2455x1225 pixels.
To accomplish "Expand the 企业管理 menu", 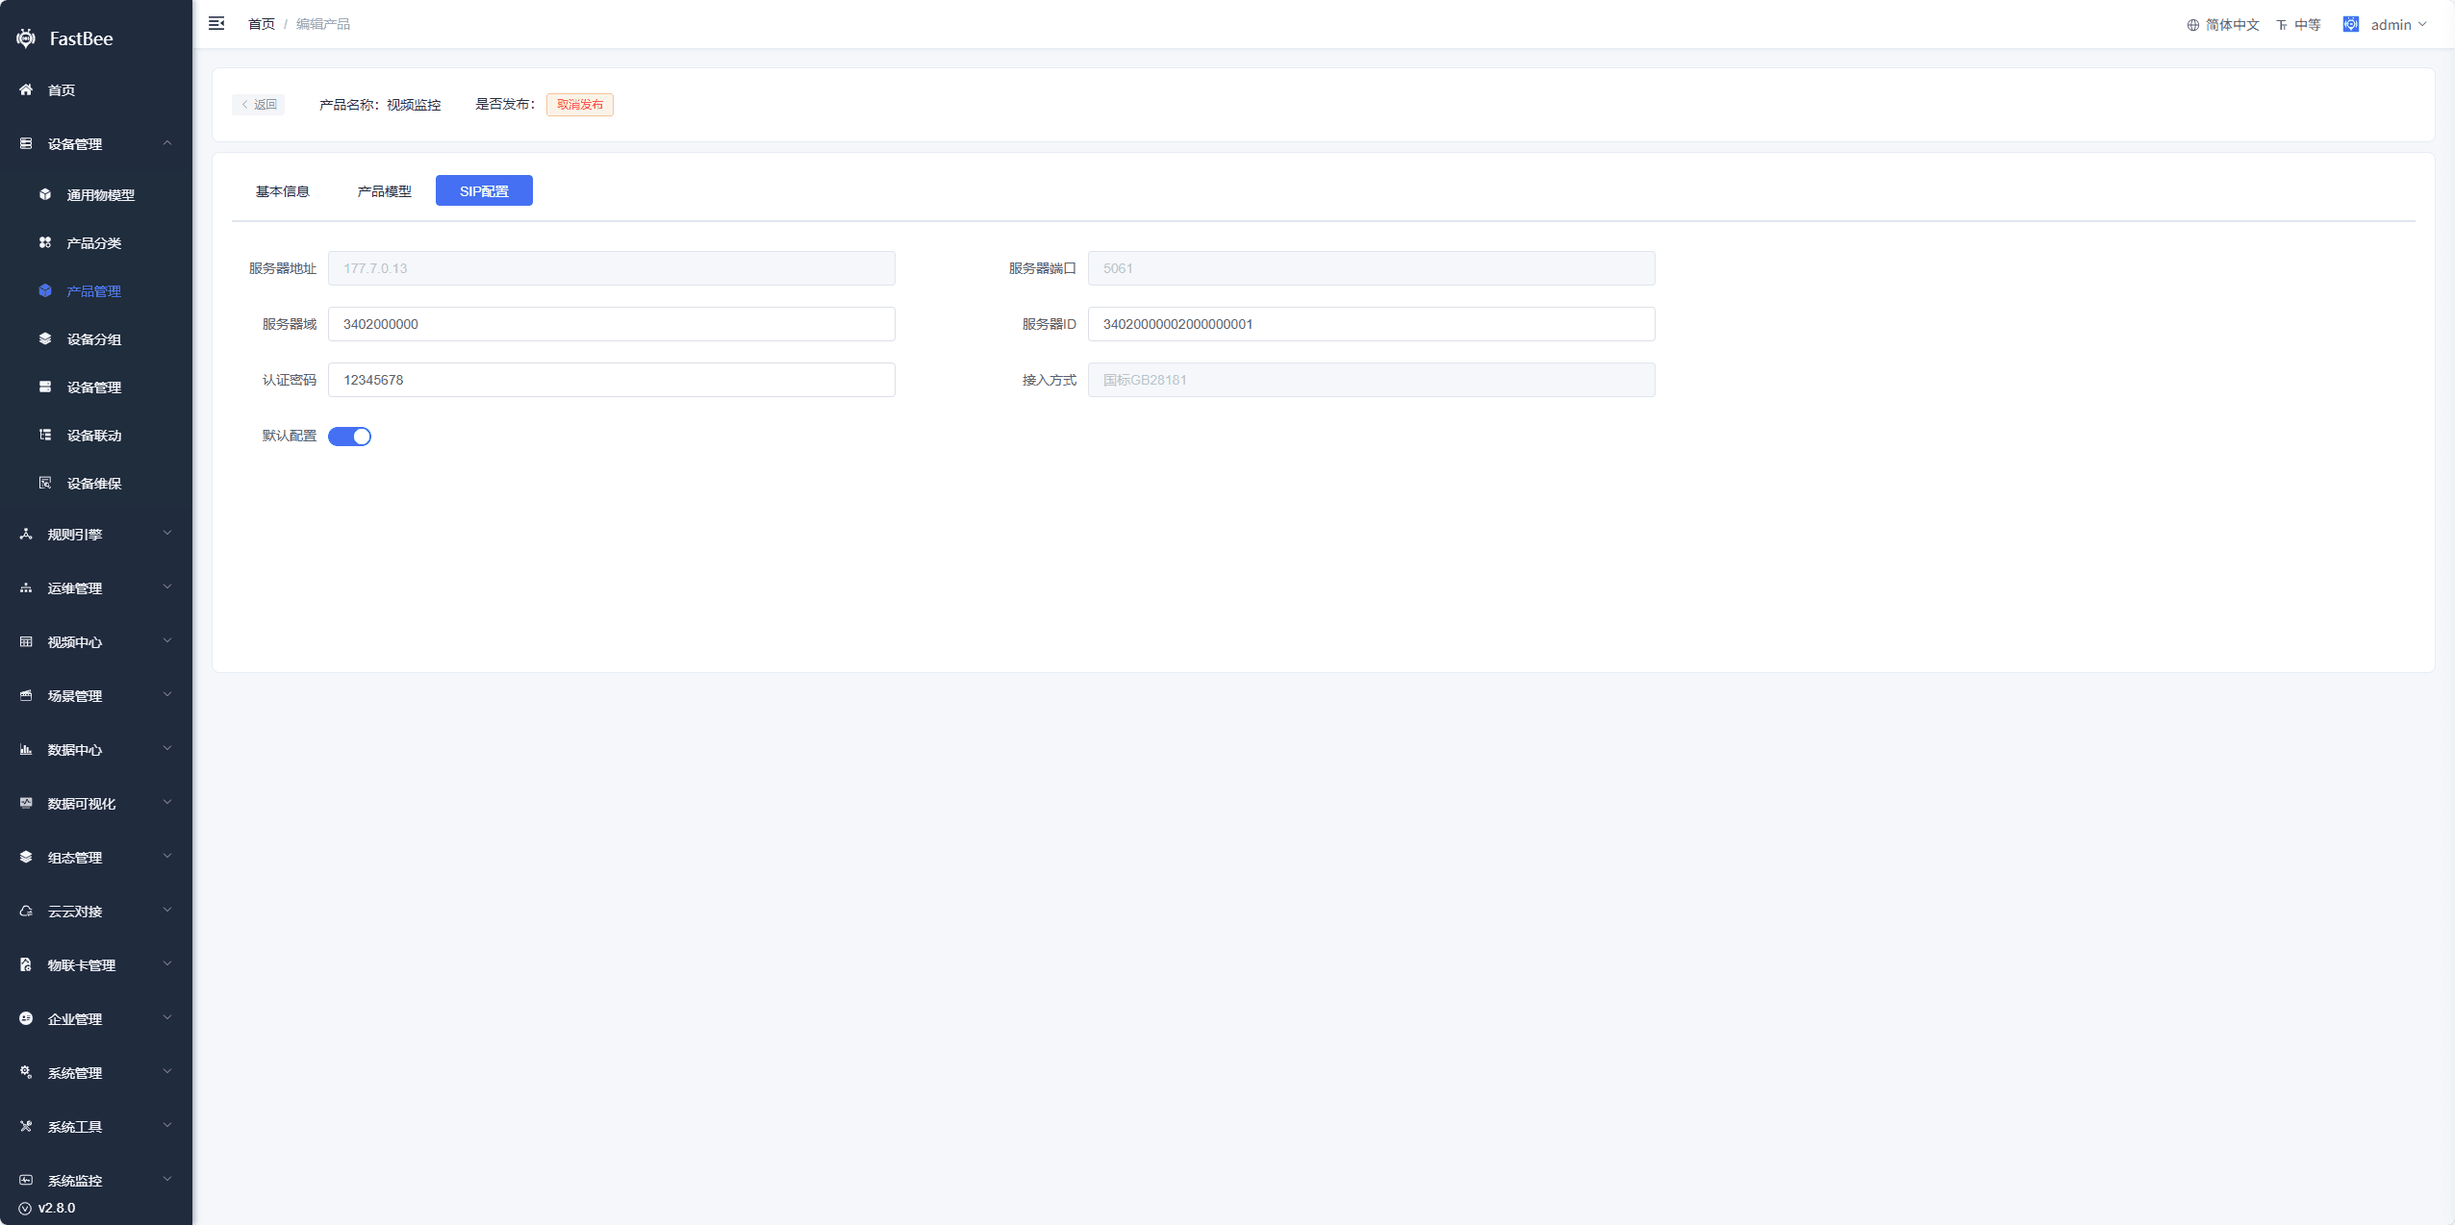I will point(96,1018).
